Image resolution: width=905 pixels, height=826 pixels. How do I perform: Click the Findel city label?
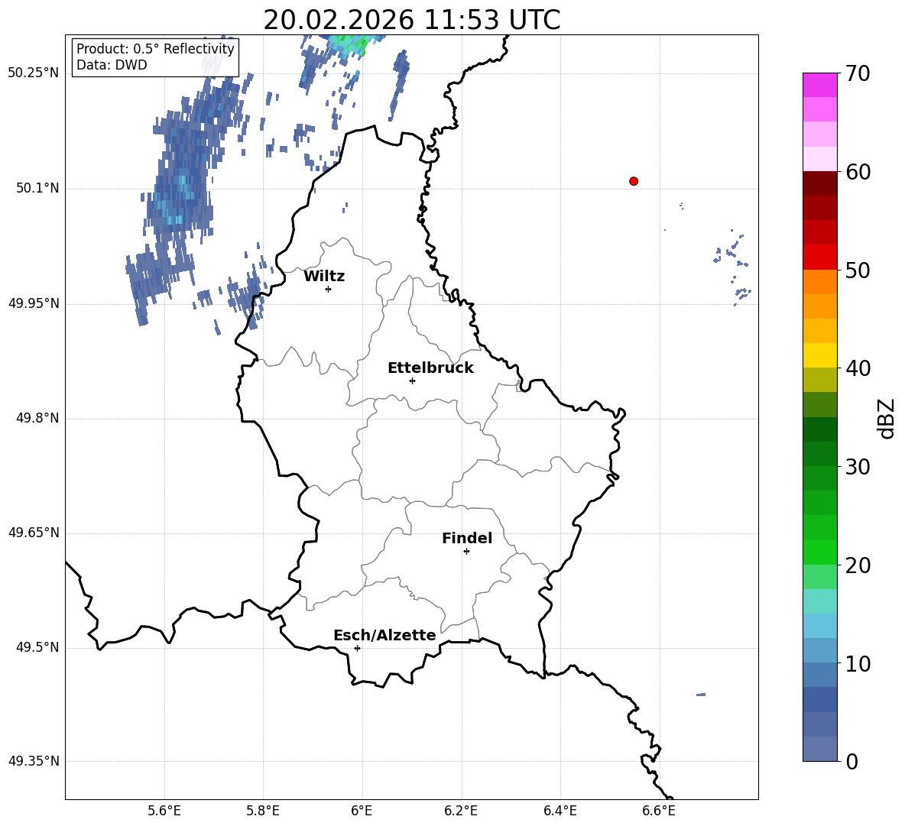(x=467, y=538)
